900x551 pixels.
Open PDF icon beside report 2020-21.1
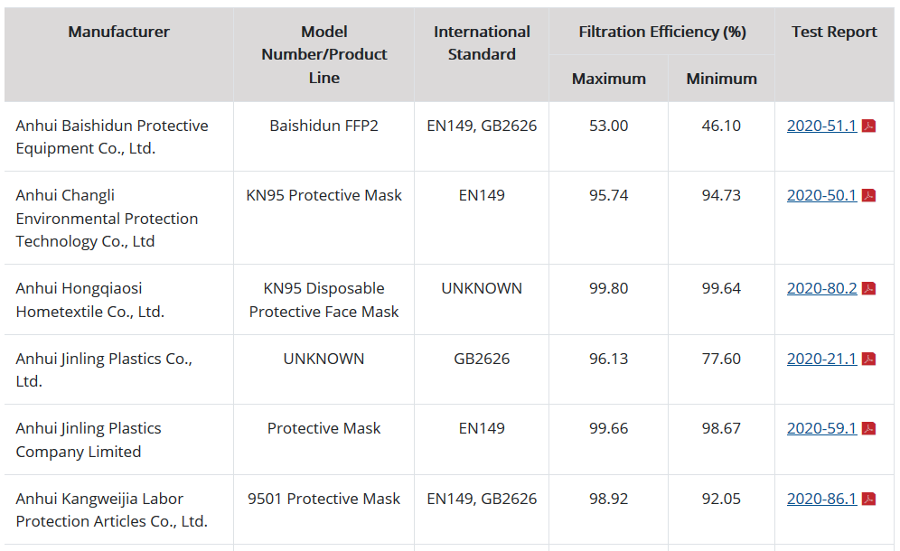tap(868, 360)
